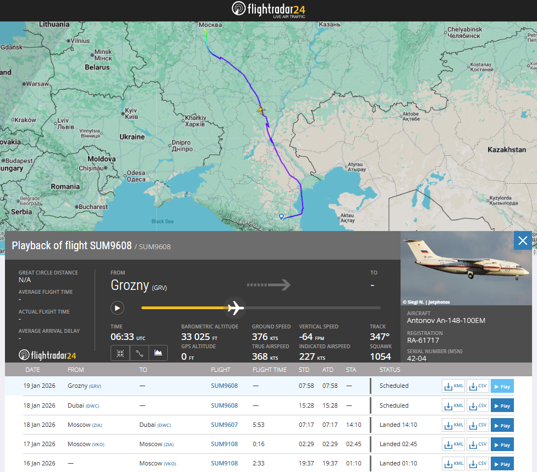Screen dimensions: 537x472
Task: Download CSV for 16 Jan flight
Action: tap(478, 464)
